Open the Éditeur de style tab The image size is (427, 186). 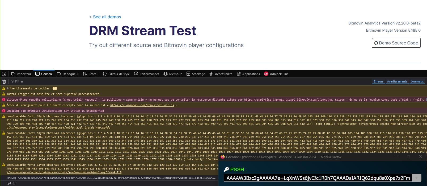click(x=116, y=74)
